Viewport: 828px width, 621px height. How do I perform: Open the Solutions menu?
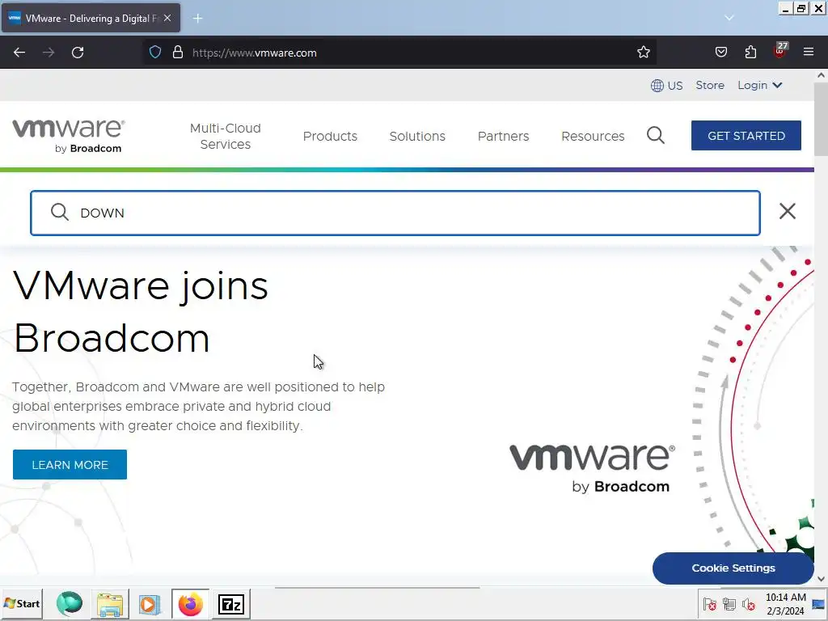417,136
